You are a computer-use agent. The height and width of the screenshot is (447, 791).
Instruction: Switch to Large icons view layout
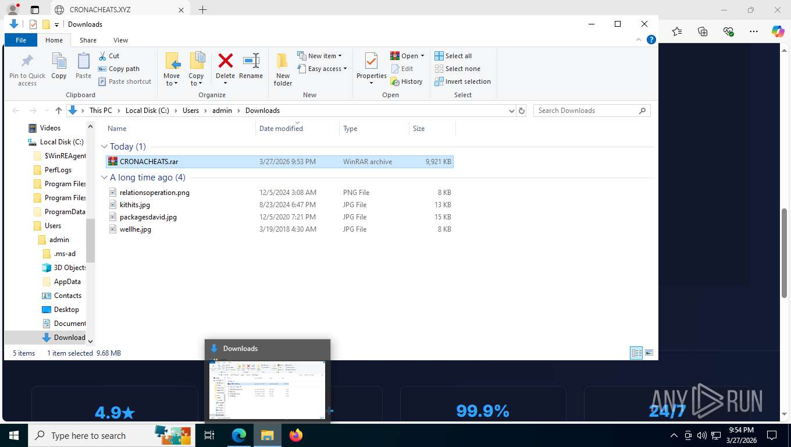pyautogui.click(x=649, y=353)
